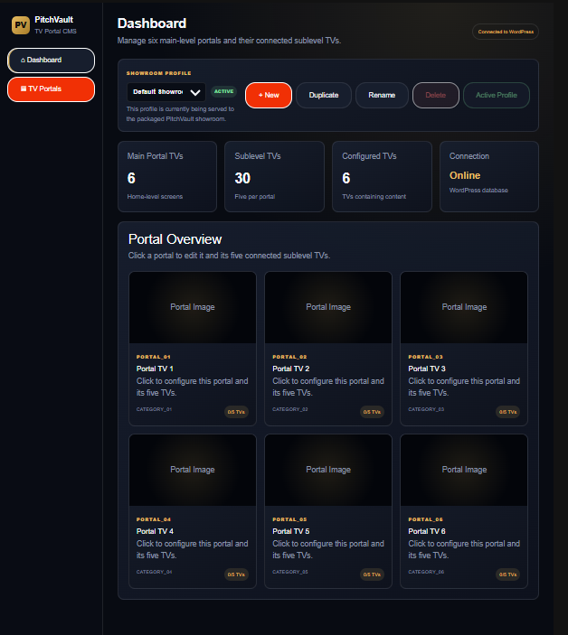Open the Sublevel TVs stat card
This screenshot has width=568, height=635.
click(x=274, y=176)
